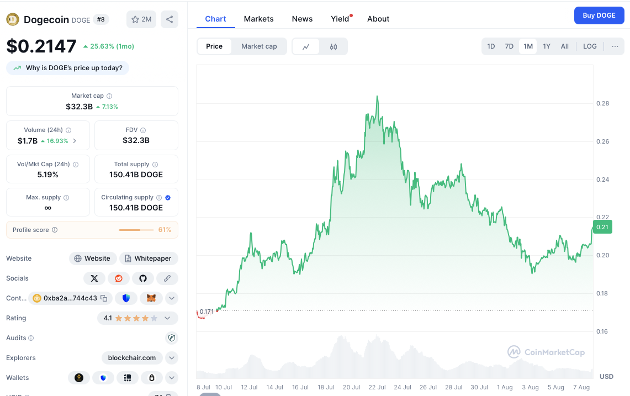Click the verified circulating supply badge

pyautogui.click(x=168, y=198)
